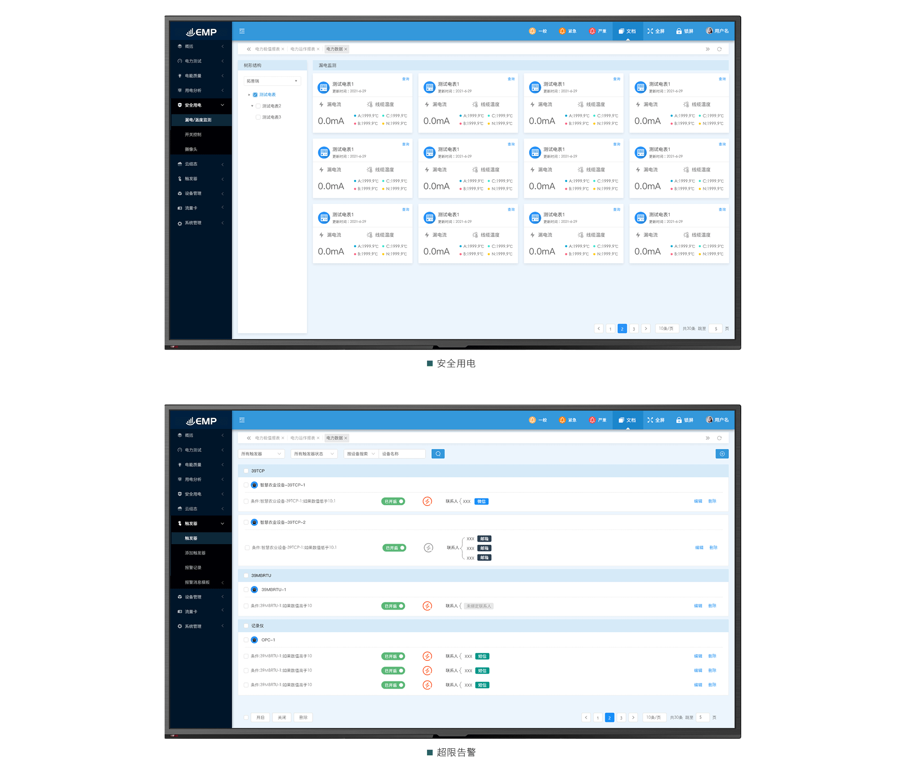Check the 39TCP group checkbox

pyautogui.click(x=246, y=471)
